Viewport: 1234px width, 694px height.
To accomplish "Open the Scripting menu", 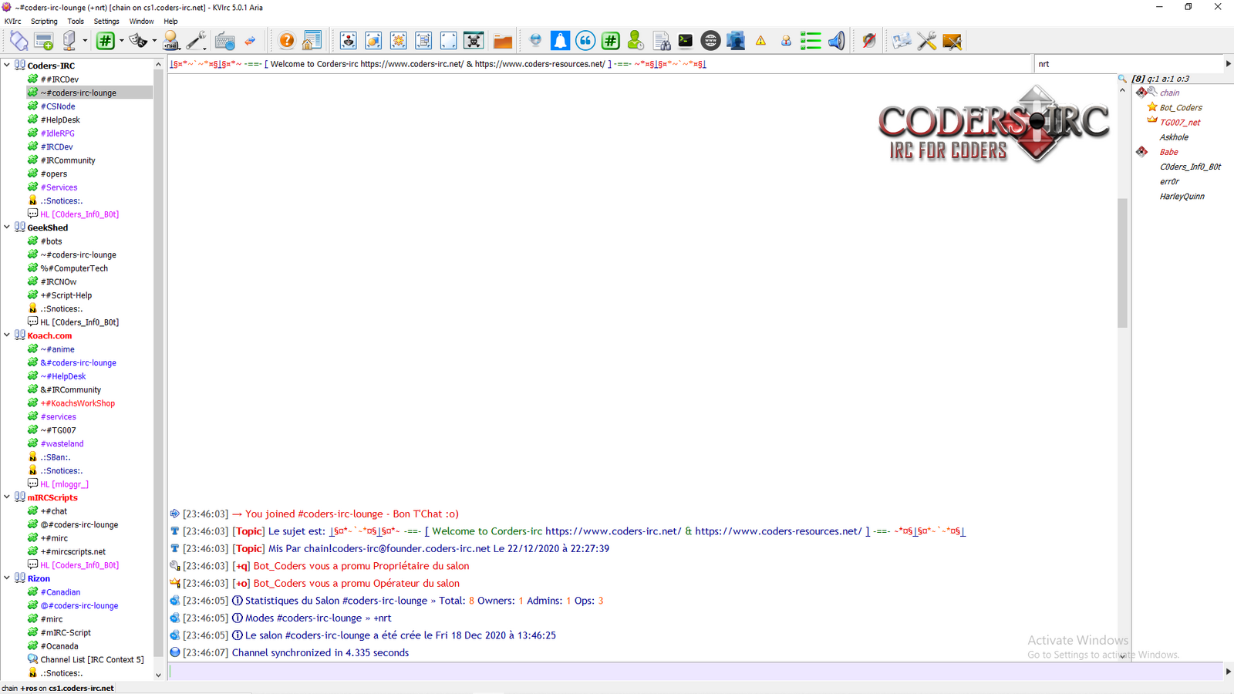I will pyautogui.click(x=44, y=22).
